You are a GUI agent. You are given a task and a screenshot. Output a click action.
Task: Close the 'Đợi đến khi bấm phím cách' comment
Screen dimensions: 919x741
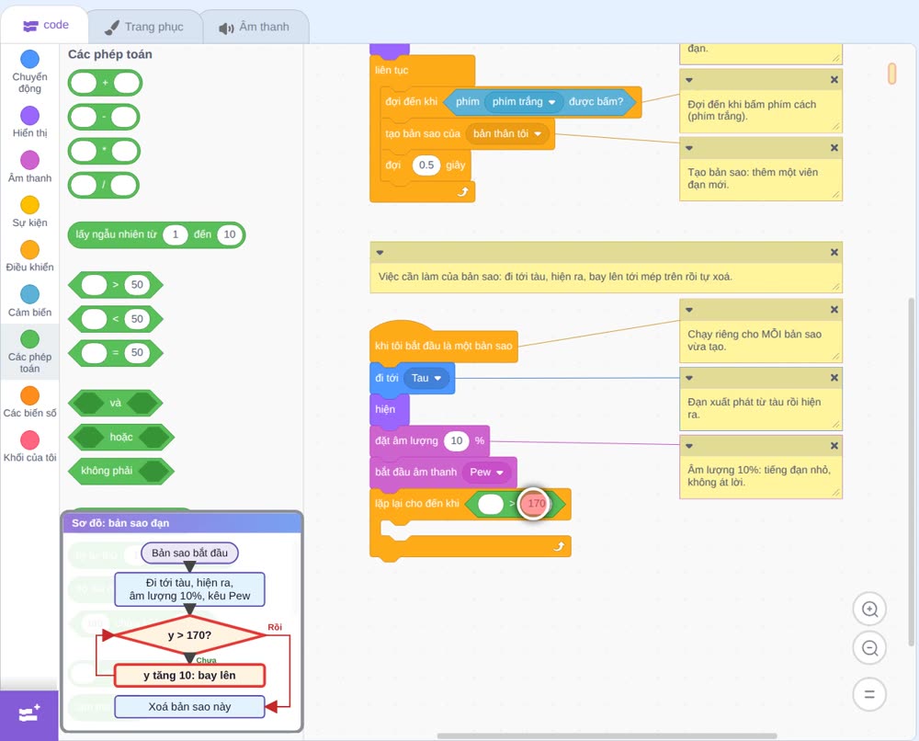tap(834, 80)
